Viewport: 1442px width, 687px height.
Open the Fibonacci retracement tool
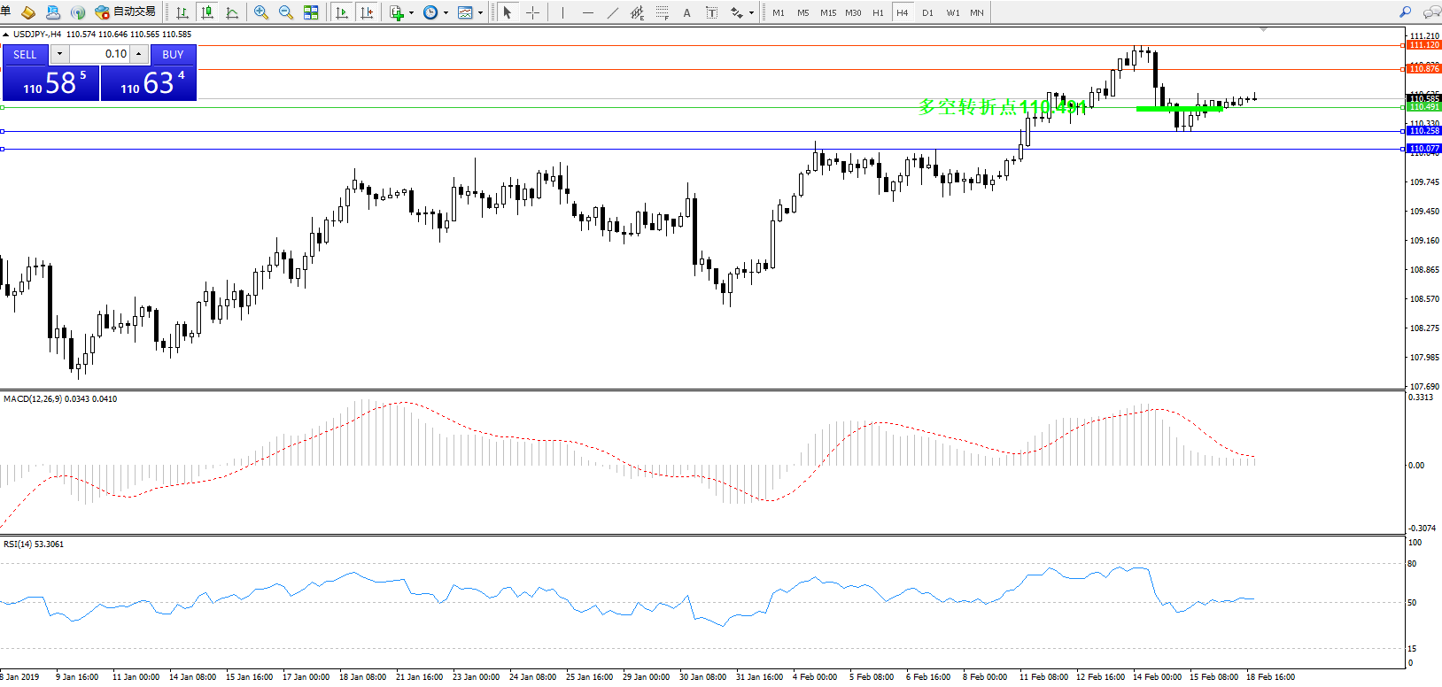click(x=662, y=12)
